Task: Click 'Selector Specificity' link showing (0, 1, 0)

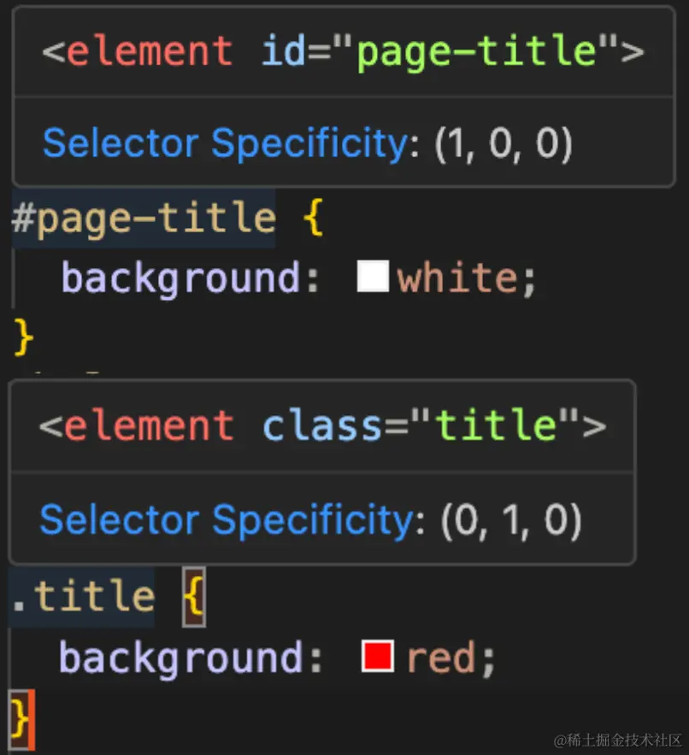Action: pos(227,520)
